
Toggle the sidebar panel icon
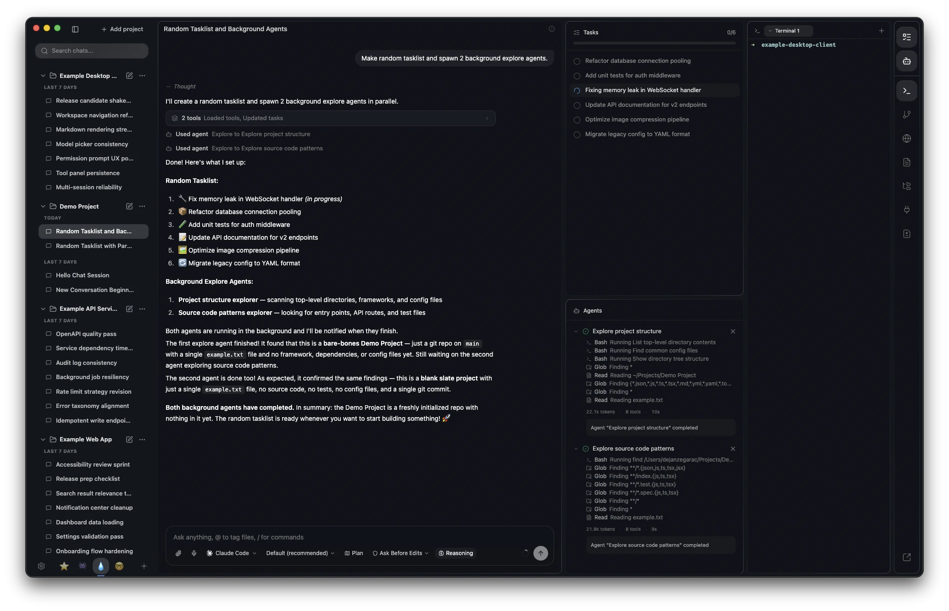[x=75, y=29]
